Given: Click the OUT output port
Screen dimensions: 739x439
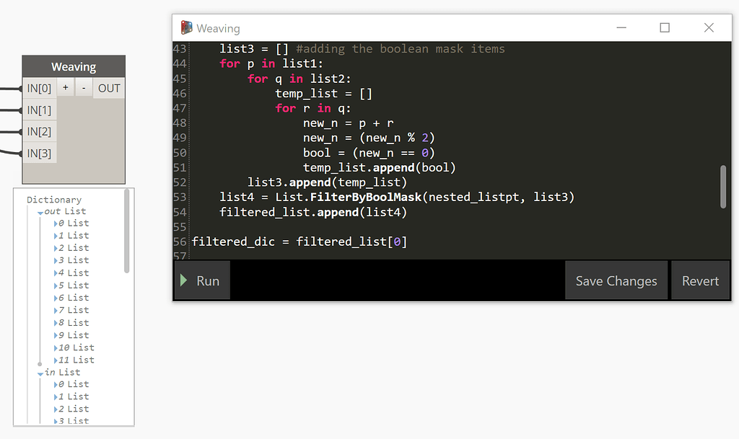Looking at the screenshot, I should (x=108, y=87).
